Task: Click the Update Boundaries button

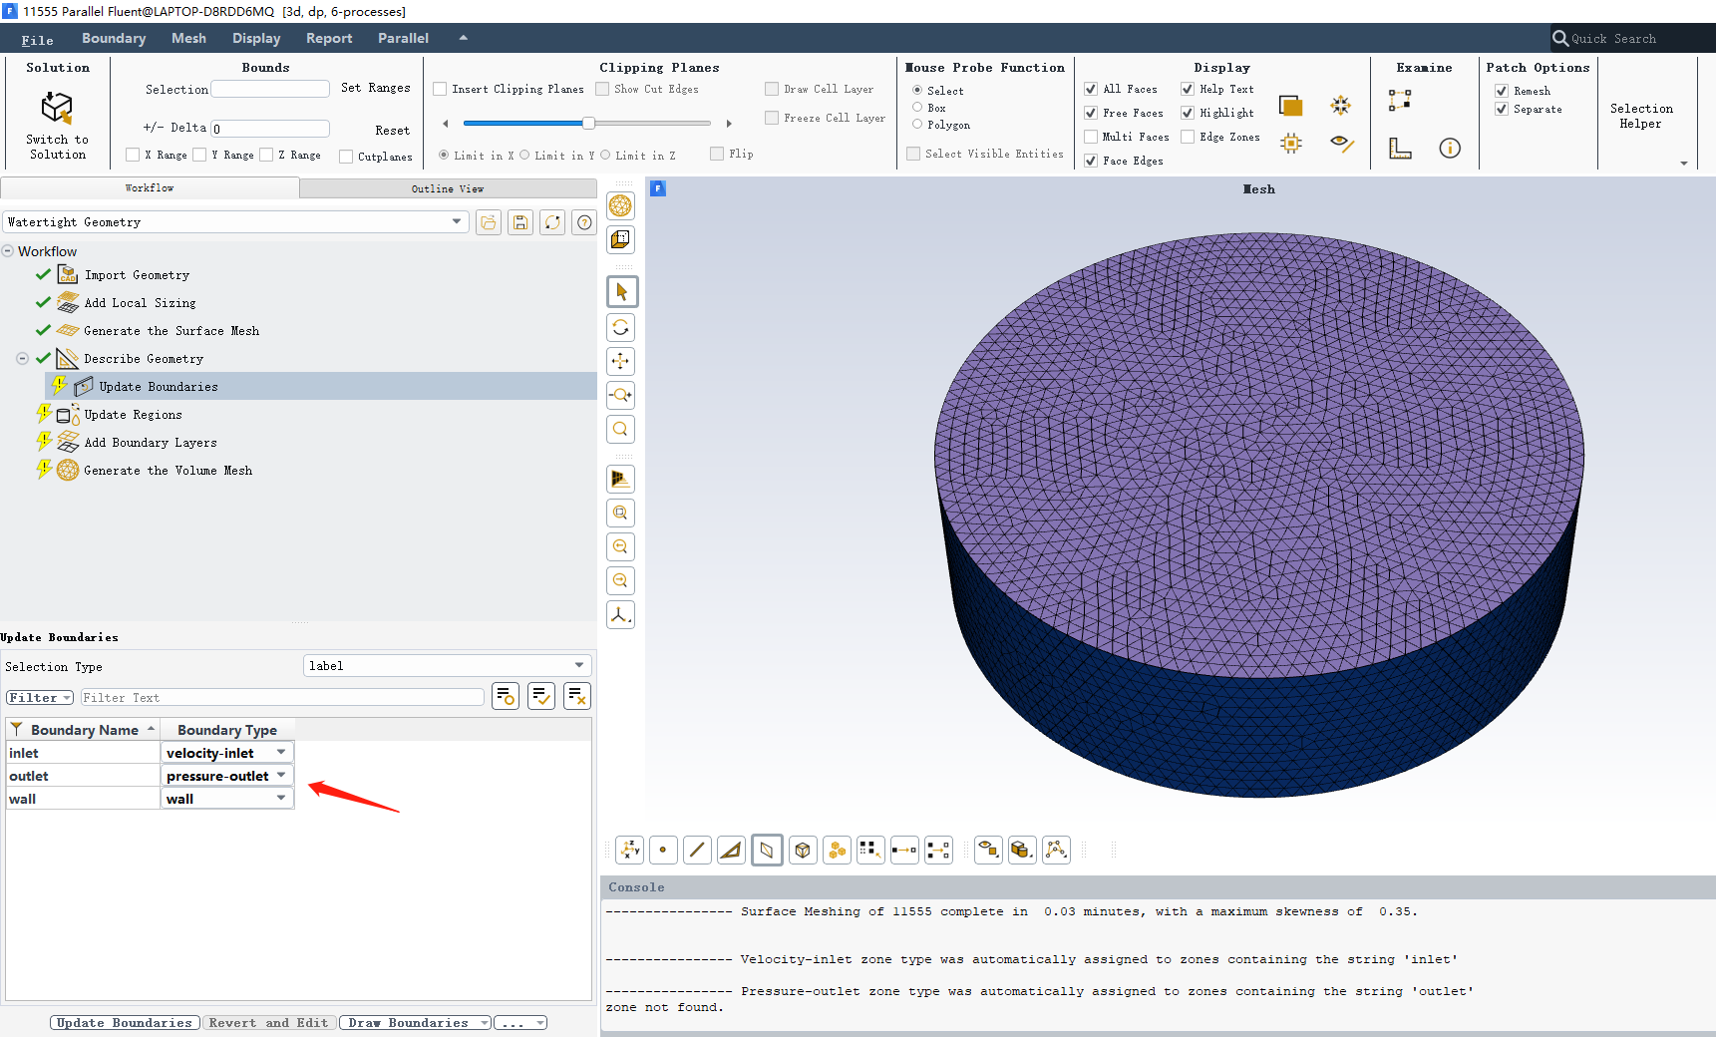Action: [124, 1023]
